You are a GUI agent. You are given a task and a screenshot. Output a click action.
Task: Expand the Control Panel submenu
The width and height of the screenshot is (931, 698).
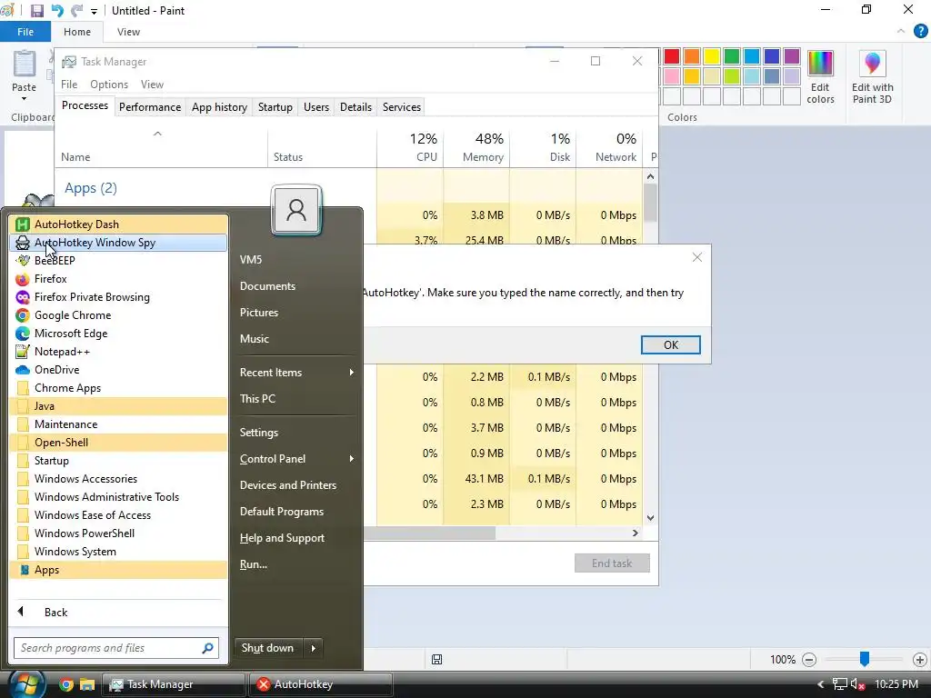295,459
